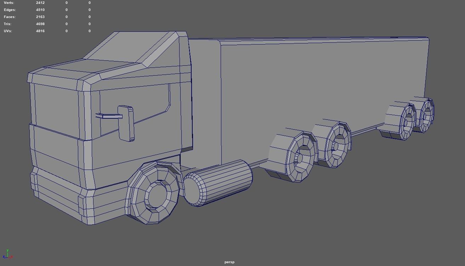
Task: Click the Verts count value 2412
Action: [x=40, y=2]
